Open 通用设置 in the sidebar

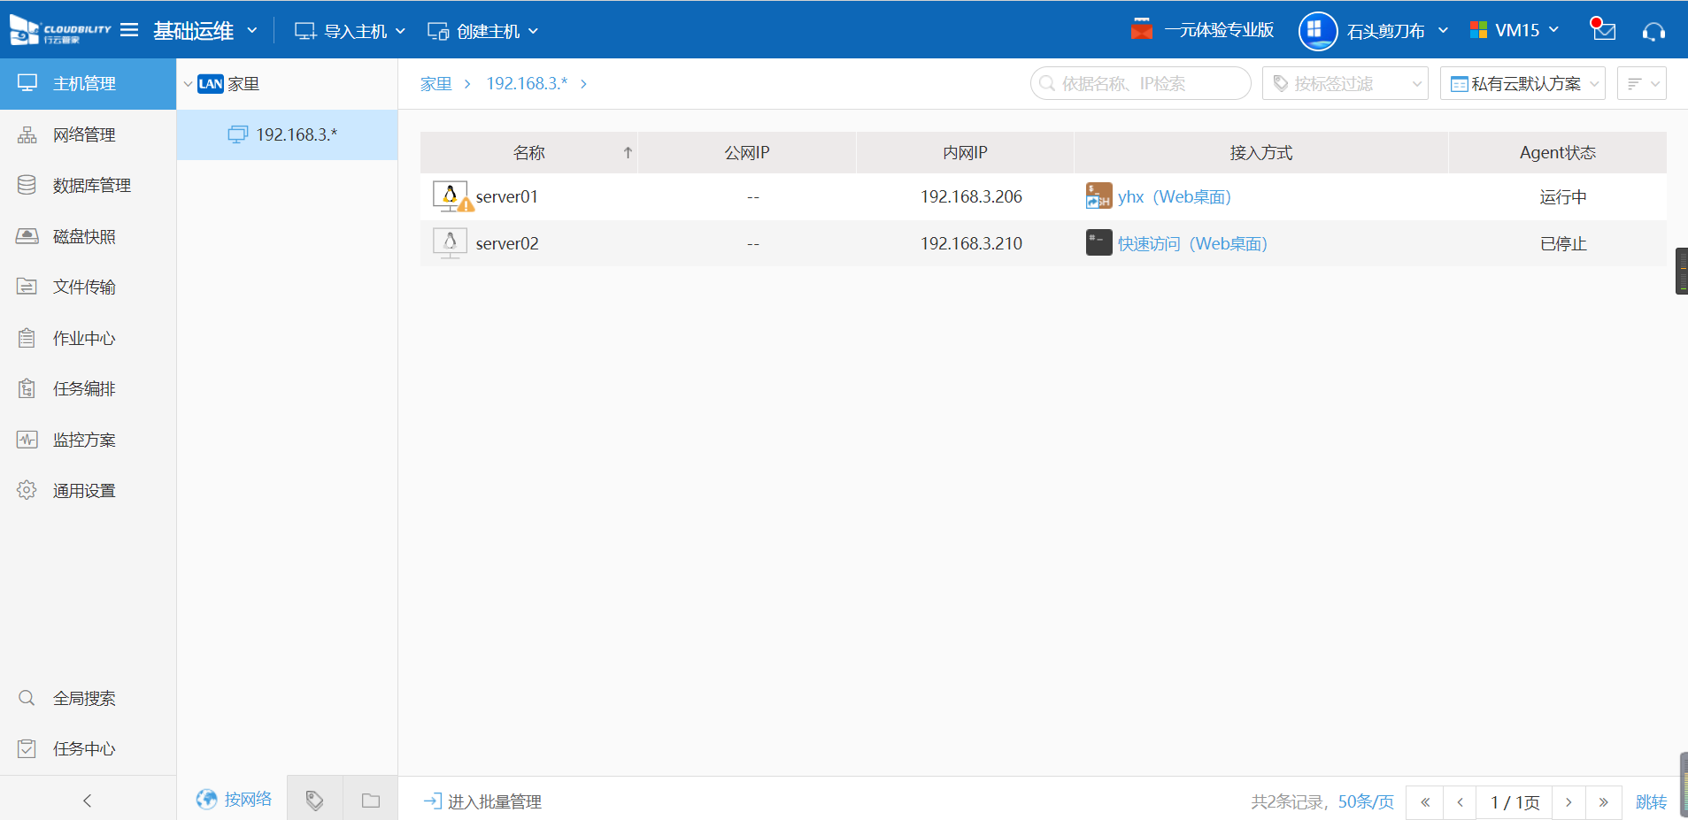[x=89, y=490]
